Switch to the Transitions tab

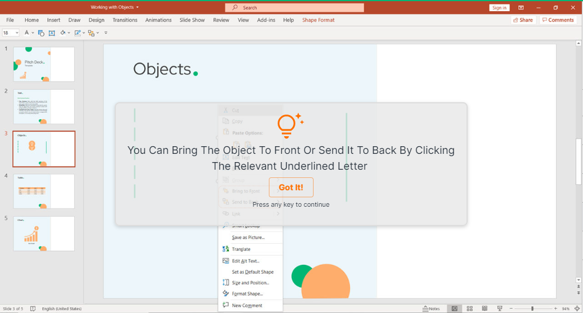125,20
